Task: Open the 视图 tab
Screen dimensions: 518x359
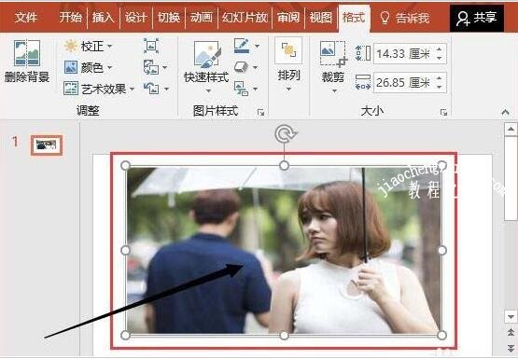Action: pos(320,17)
